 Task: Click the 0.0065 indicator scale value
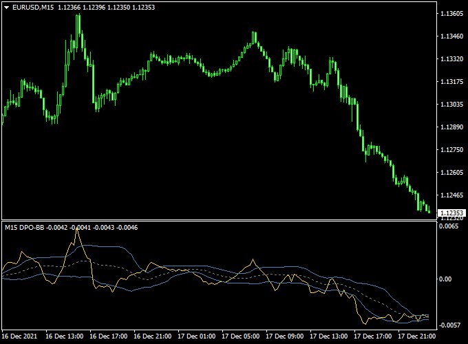(x=449, y=226)
